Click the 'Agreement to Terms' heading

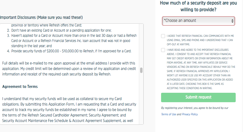point(20,87)
